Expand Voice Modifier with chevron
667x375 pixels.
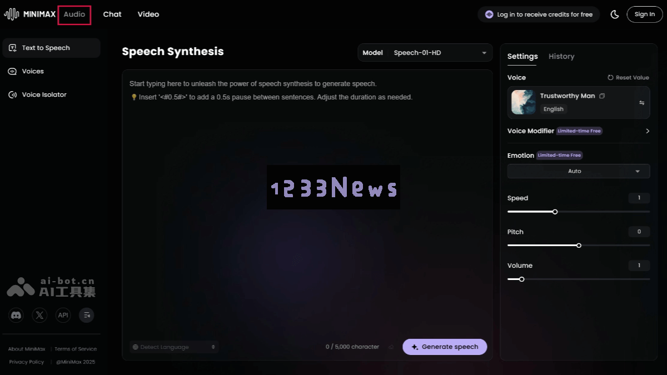point(648,131)
